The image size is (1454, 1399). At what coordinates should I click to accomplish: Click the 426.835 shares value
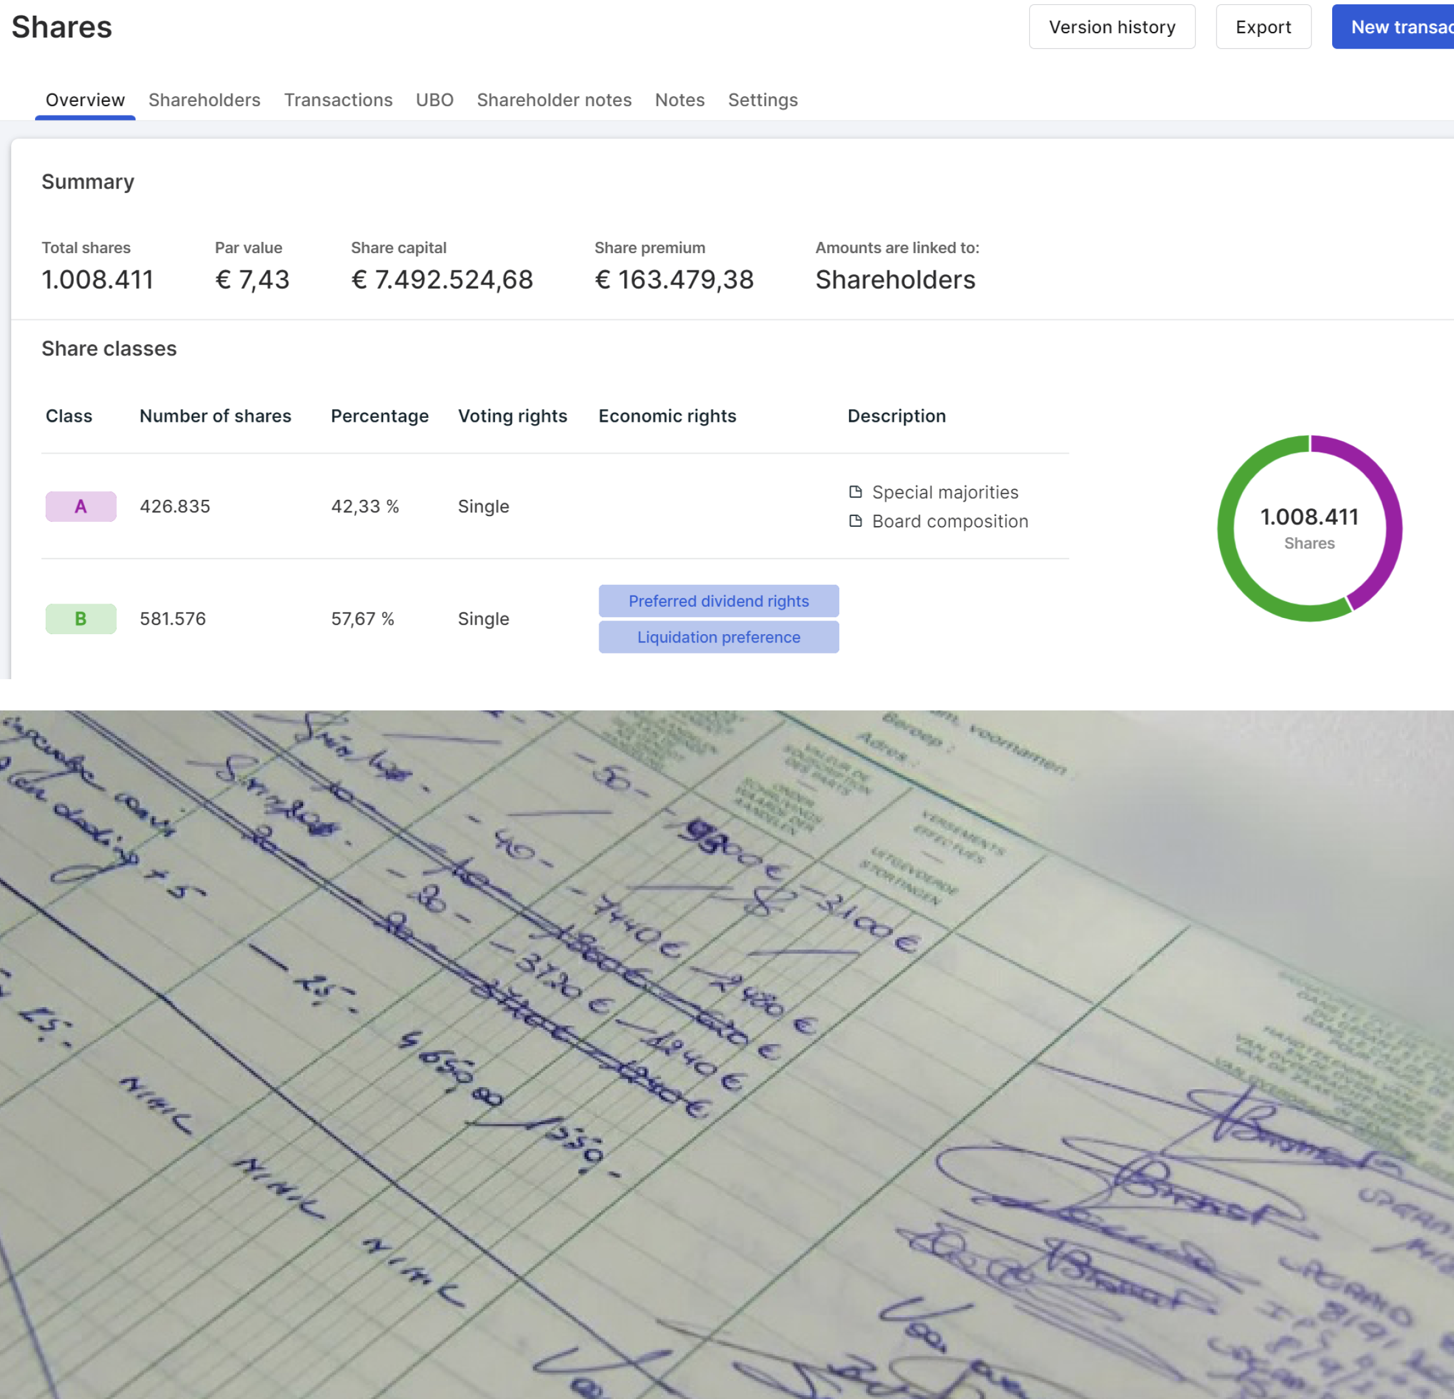(x=175, y=507)
